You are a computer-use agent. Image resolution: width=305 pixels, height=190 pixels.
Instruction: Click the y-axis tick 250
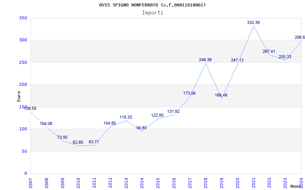pyautogui.click(x=23, y=62)
